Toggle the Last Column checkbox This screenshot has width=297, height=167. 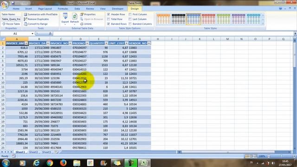130,19
